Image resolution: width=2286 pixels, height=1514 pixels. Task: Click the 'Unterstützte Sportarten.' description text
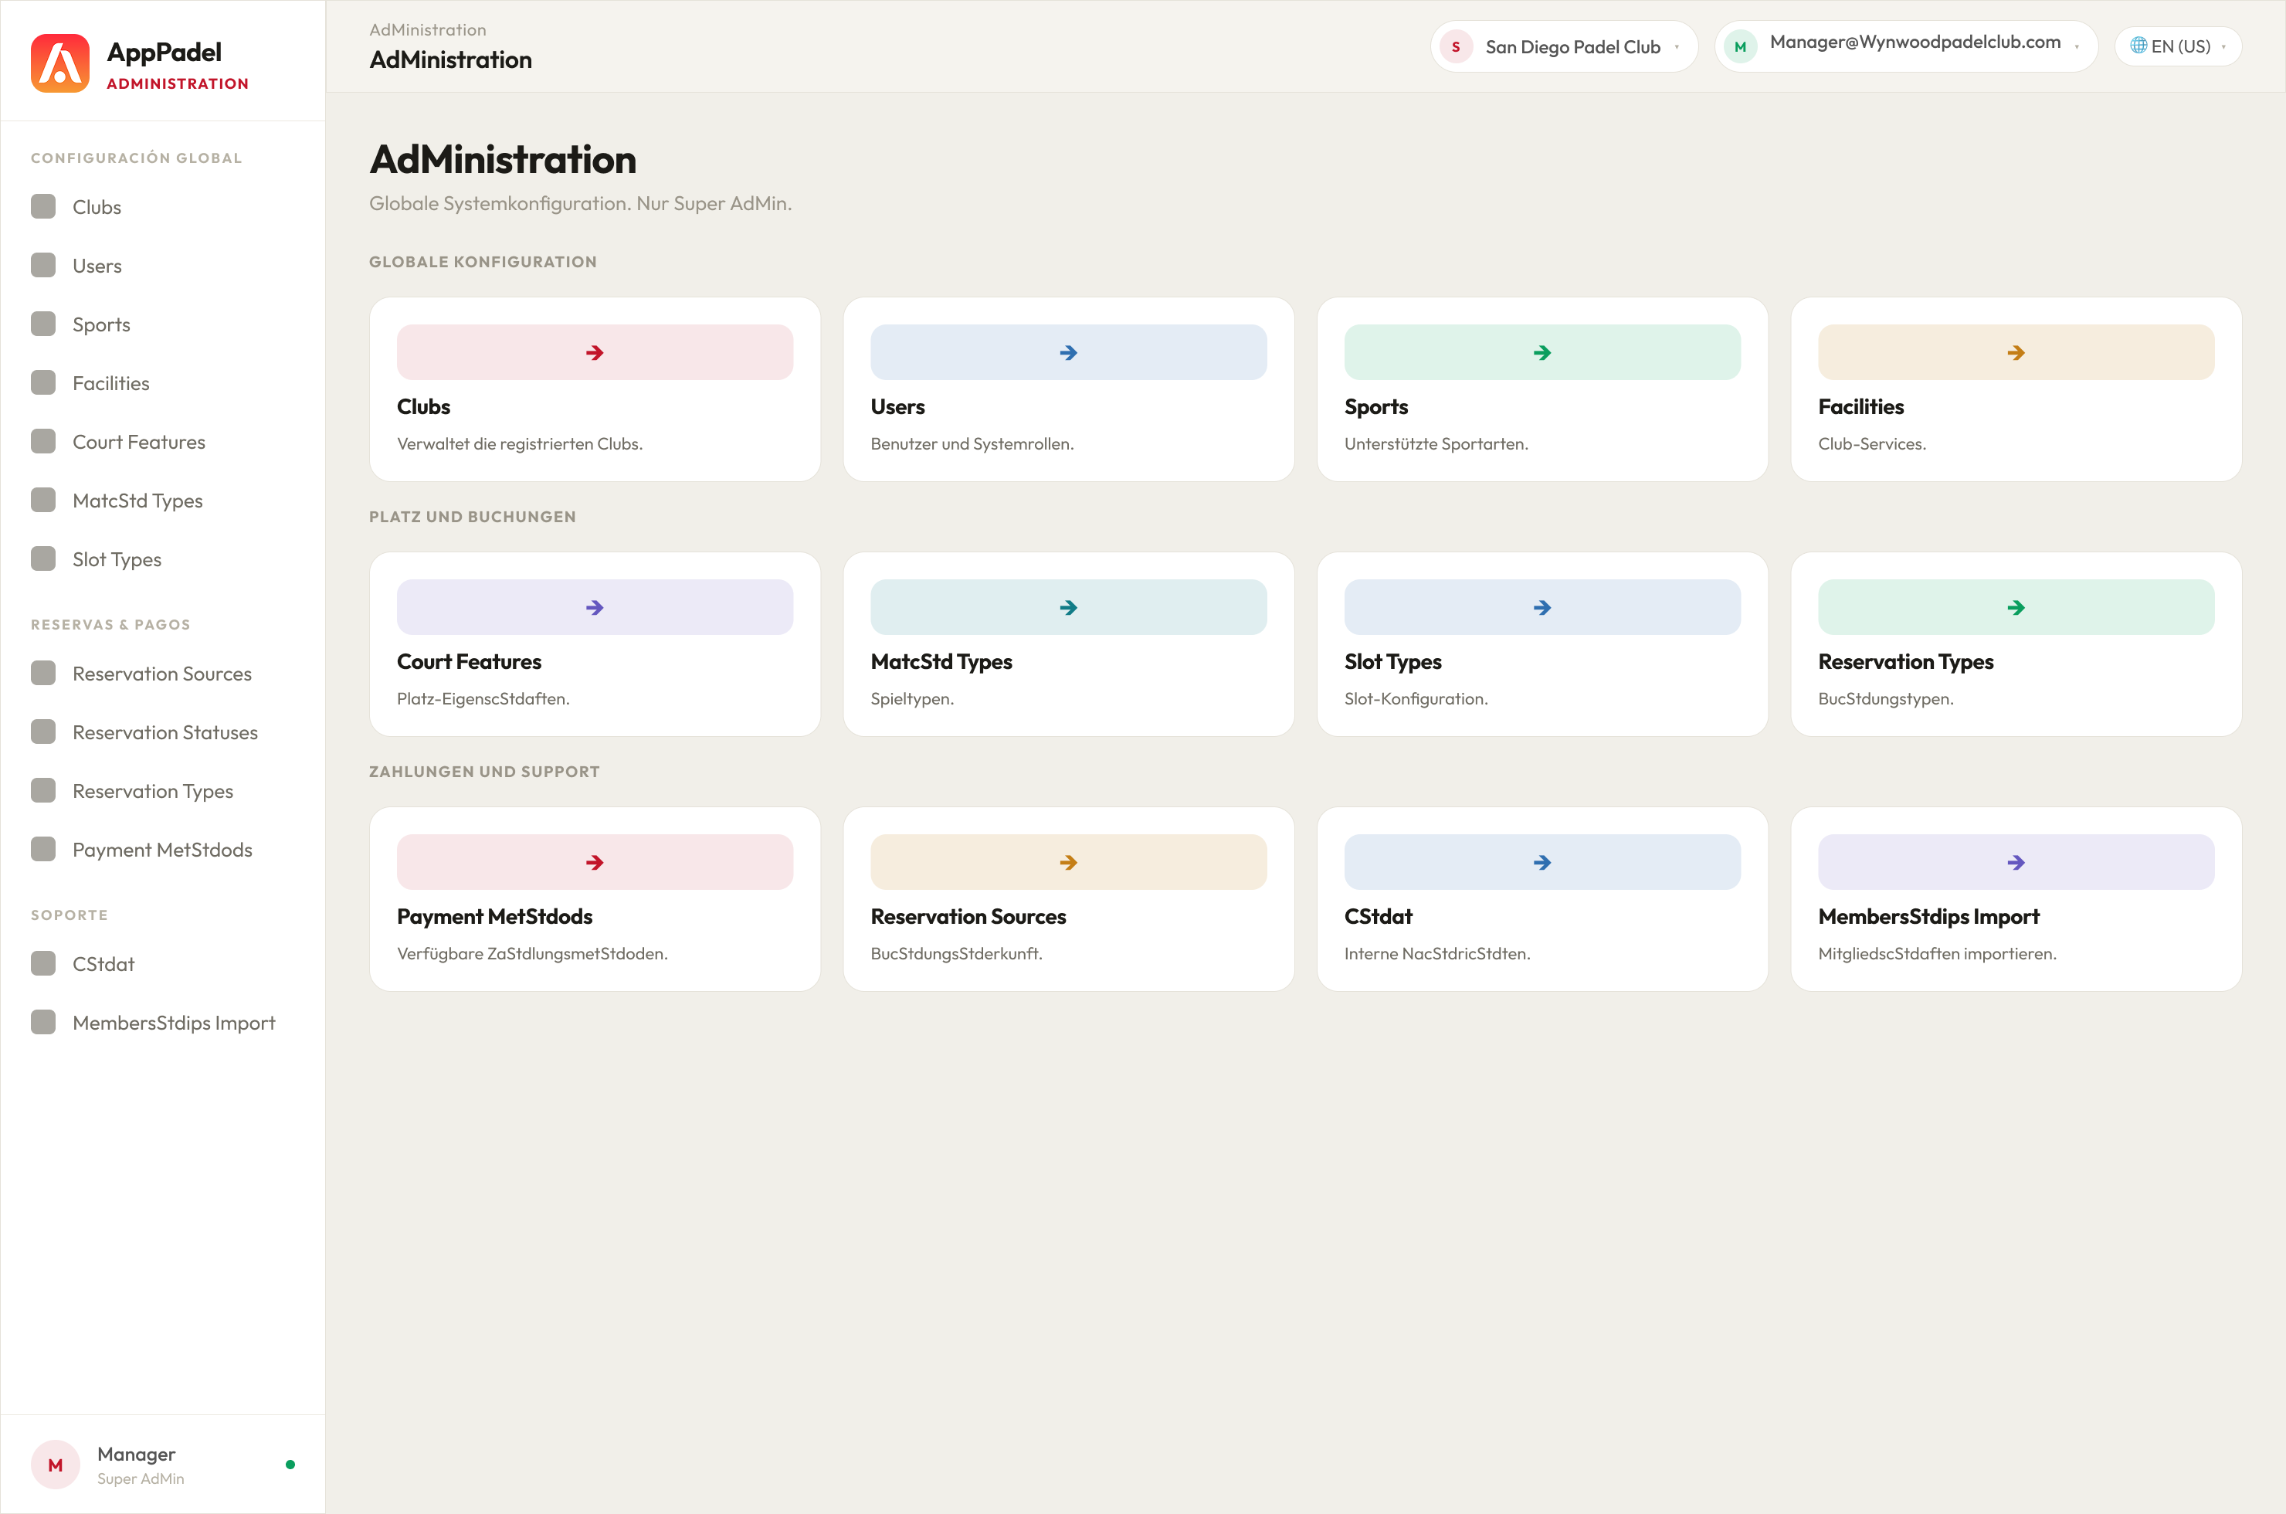[1436, 444]
